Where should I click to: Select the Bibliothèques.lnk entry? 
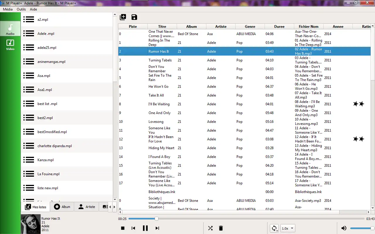[x=244, y=192]
